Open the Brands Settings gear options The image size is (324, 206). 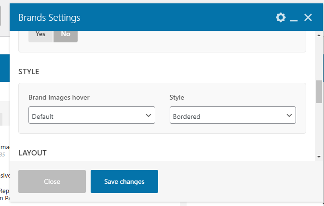281,18
